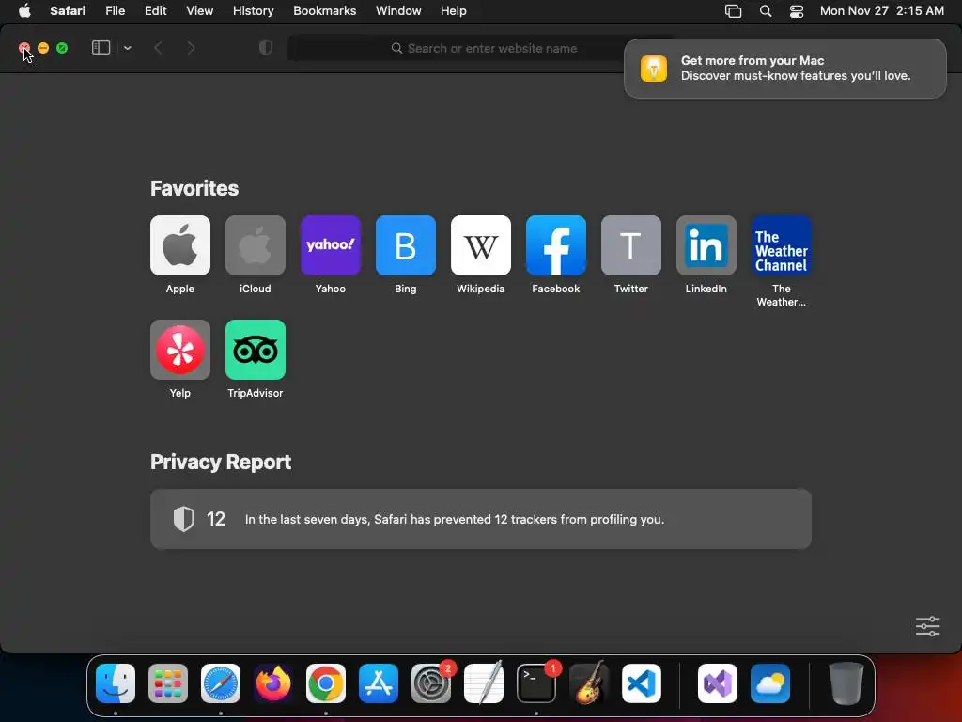The height and width of the screenshot is (722, 962).
Task: Open Stage Manager in the menu bar
Action: click(733, 10)
